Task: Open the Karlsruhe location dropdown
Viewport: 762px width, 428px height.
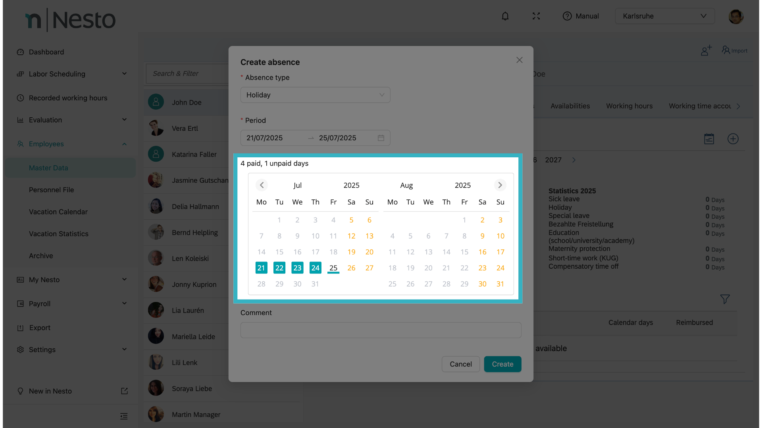Action: pos(665,16)
